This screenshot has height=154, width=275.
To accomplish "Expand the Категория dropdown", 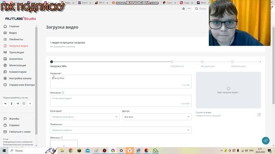I will pos(85,117).
